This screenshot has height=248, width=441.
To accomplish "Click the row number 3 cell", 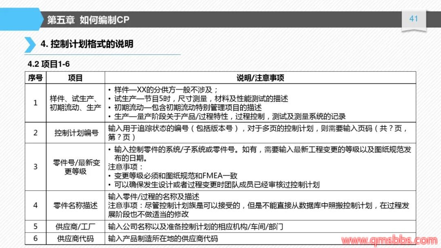I will pos(36,167).
